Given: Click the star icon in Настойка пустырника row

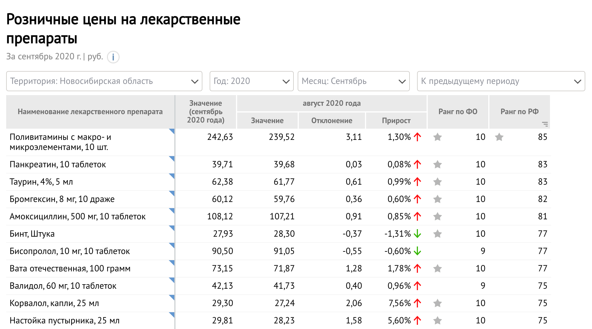Looking at the screenshot, I should pyautogui.click(x=438, y=321).
